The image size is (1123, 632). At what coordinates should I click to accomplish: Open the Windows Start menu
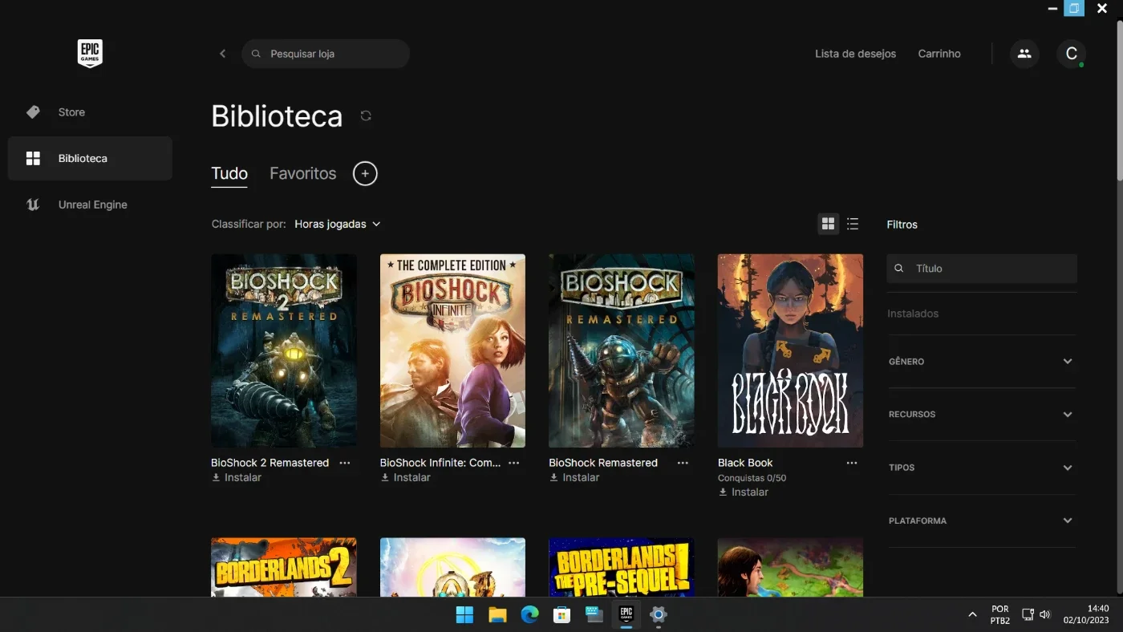pyautogui.click(x=464, y=615)
